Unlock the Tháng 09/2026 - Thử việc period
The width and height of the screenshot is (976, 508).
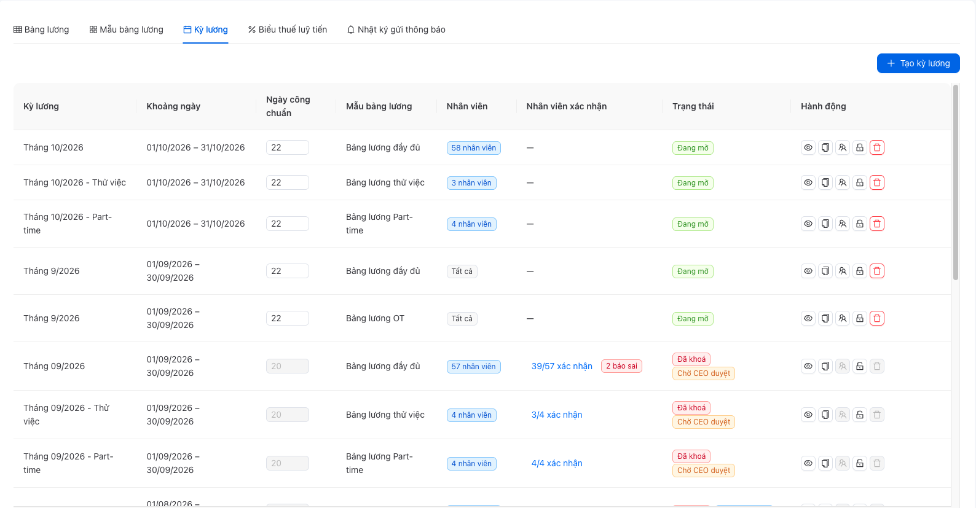[x=860, y=415]
